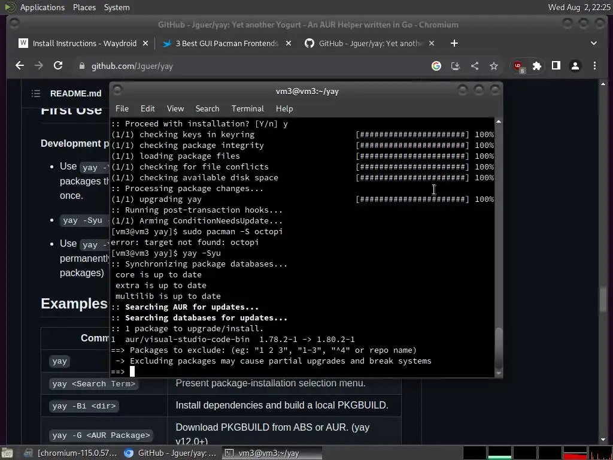This screenshot has width=613, height=460.
Task: Click the 'yay -G <AUR Package>' code cell
Action: coord(101,435)
